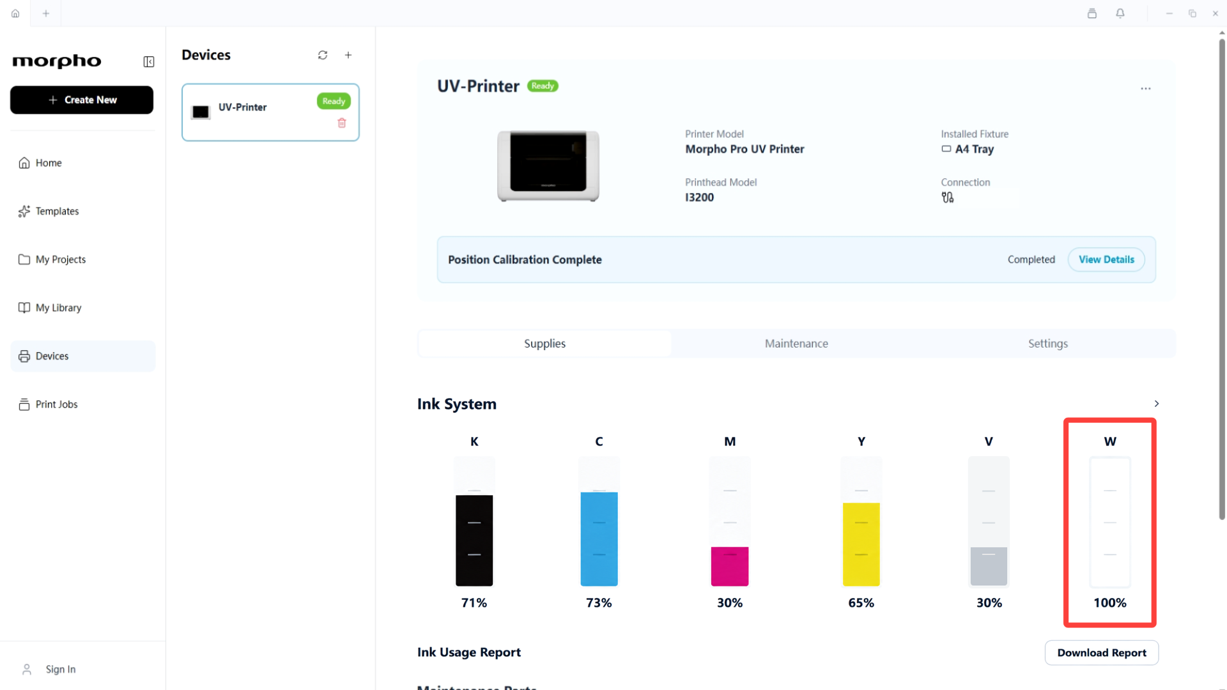Click the Ink System heading
The image size is (1227, 690).
(x=457, y=404)
